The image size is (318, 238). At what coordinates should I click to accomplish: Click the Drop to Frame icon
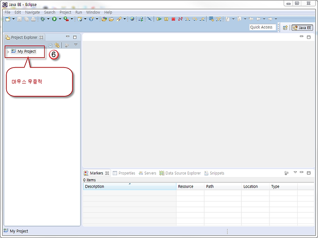pos(212,19)
